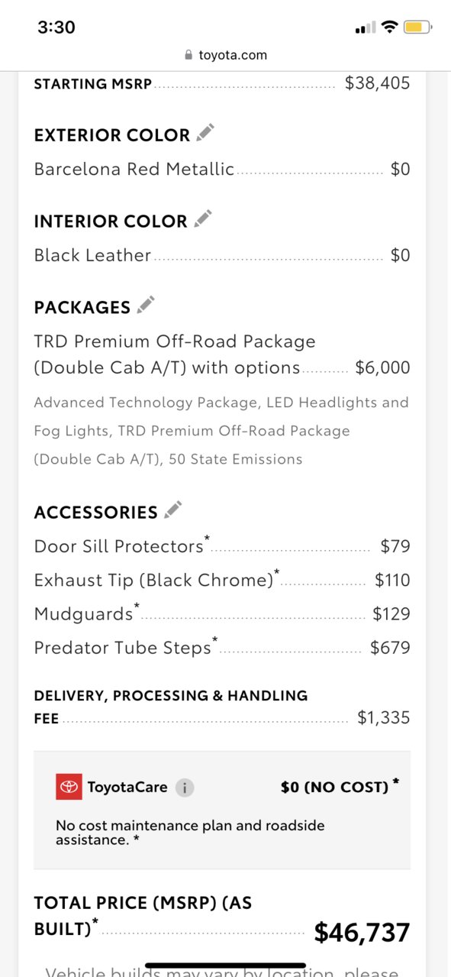This screenshot has width=451, height=977.
Task: Tap the toyota.com address bar
Action: pyautogui.click(x=225, y=55)
